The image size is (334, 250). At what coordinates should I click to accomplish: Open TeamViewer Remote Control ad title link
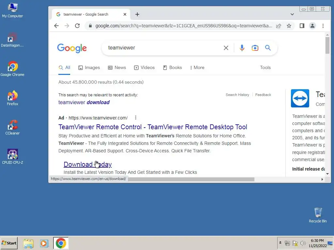tap(153, 127)
